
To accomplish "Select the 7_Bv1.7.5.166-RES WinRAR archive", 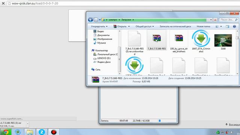I will click(157, 40).
